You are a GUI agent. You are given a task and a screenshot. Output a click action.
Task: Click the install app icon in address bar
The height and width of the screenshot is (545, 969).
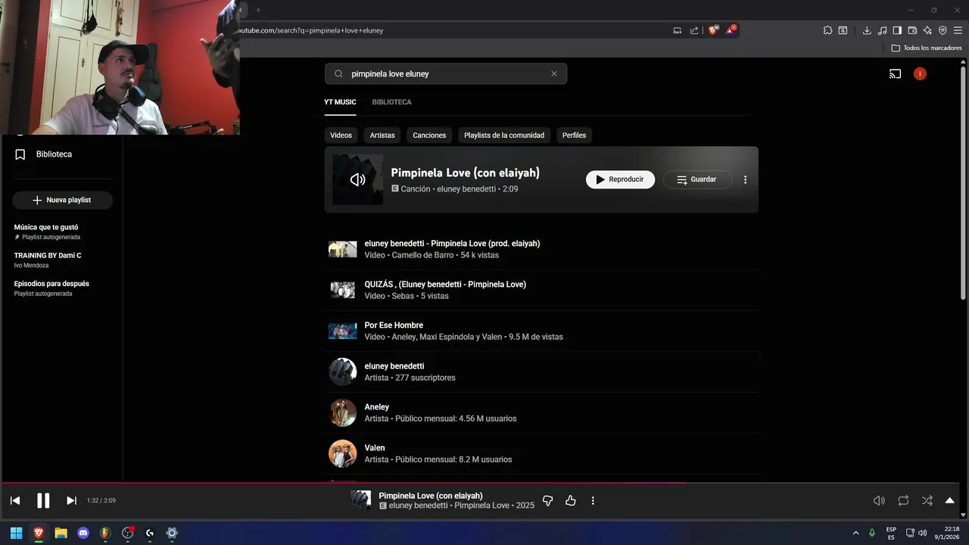click(678, 30)
